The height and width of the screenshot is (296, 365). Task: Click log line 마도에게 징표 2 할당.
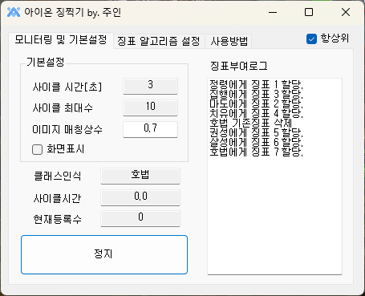tap(256, 104)
